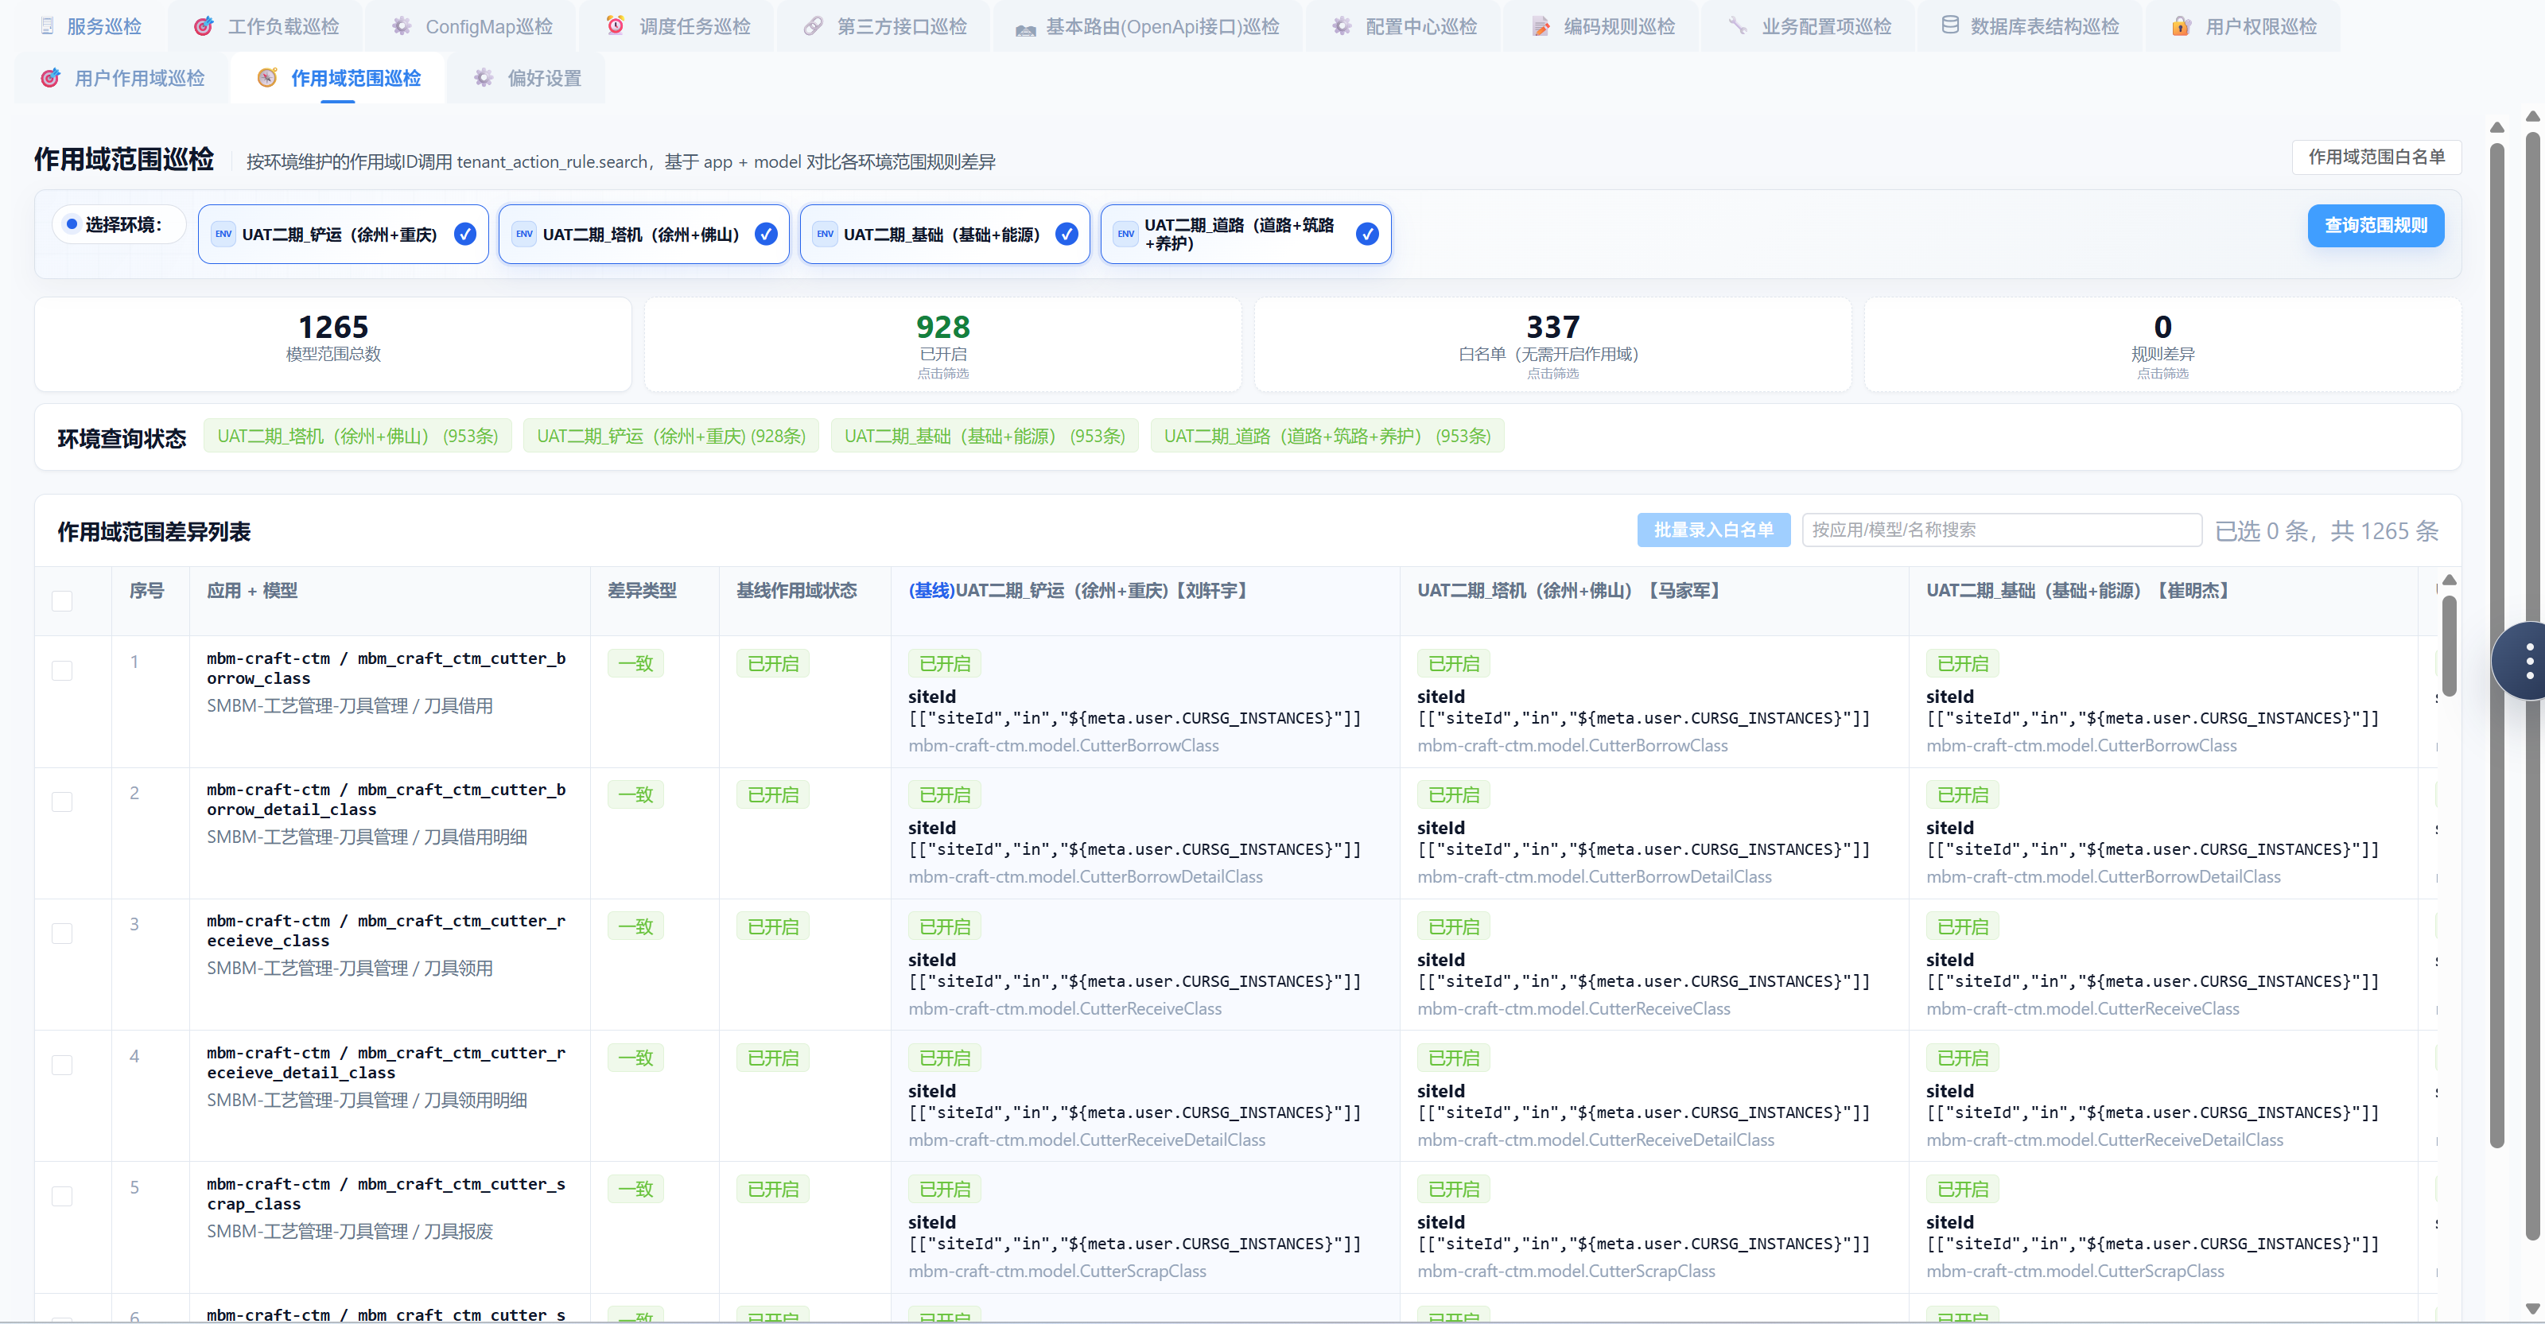Click CutterBorrowClass in the 铲运 baseline column

tap(1064, 746)
